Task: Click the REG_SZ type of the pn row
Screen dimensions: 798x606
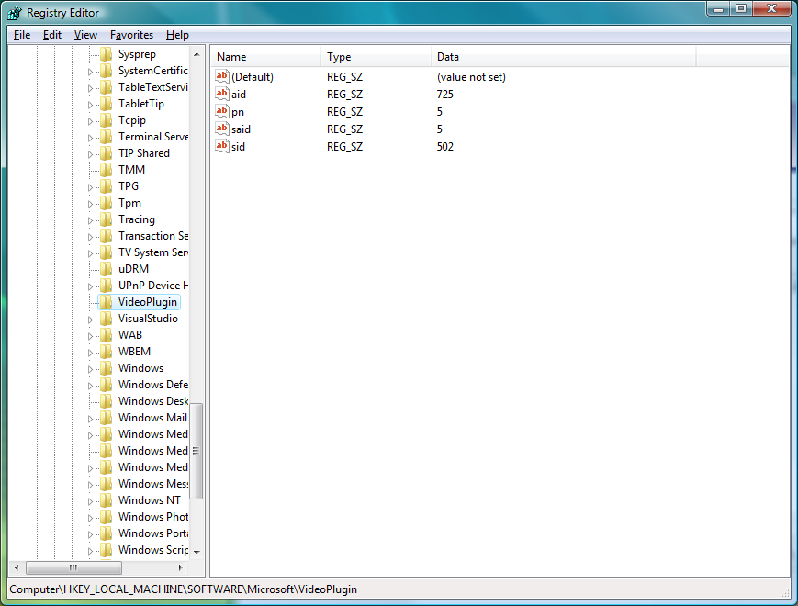Action: click(x=344, y=112)
